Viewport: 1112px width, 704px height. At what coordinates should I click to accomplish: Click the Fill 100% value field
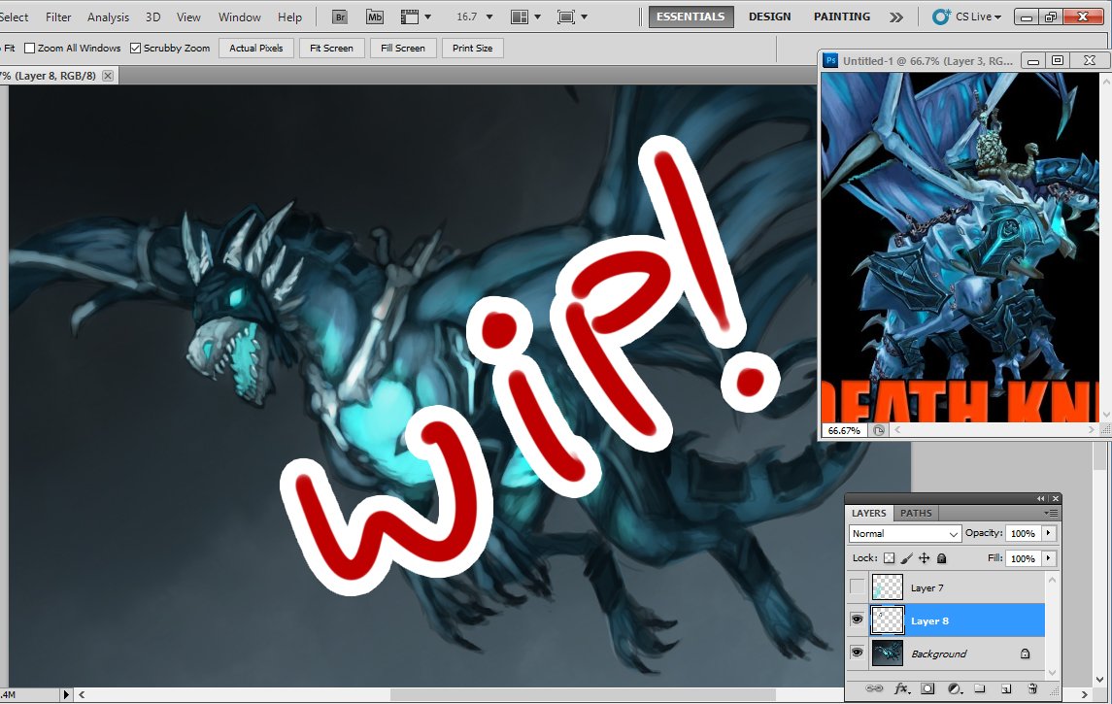[x=1023, y=558]
